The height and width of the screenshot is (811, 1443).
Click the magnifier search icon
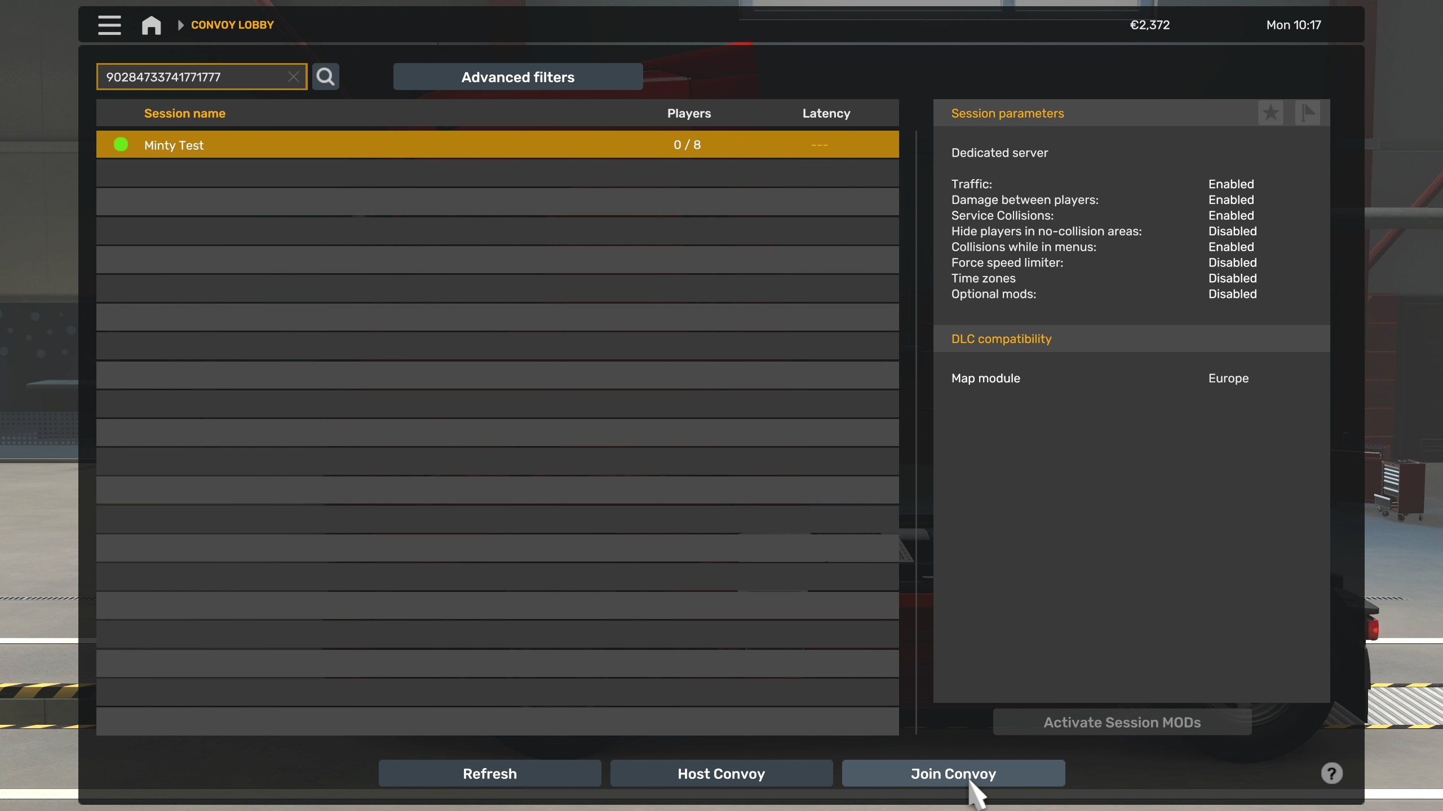(x=325, y=77)
